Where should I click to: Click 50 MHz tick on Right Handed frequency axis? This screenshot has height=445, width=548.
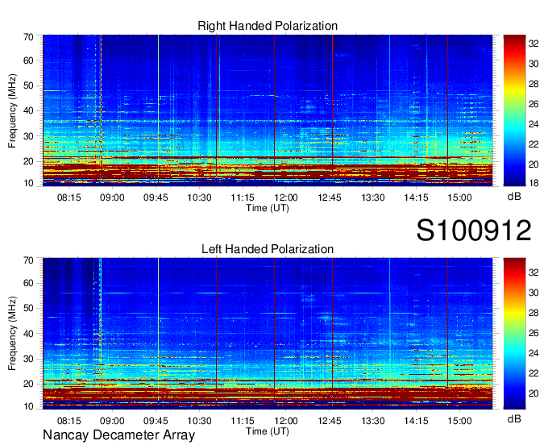tap(28, 85)
